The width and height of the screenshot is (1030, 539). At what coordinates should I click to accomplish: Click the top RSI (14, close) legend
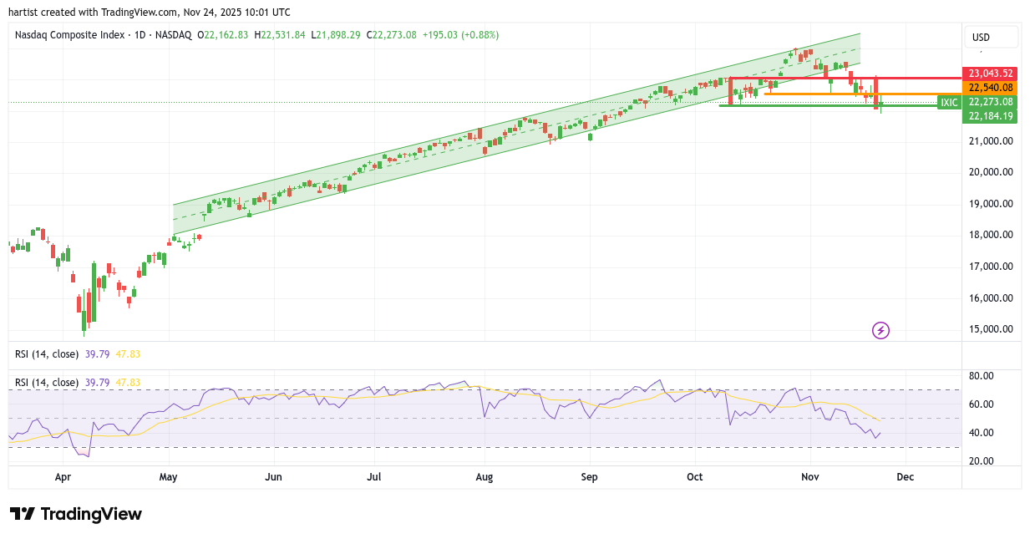point(47,354)
